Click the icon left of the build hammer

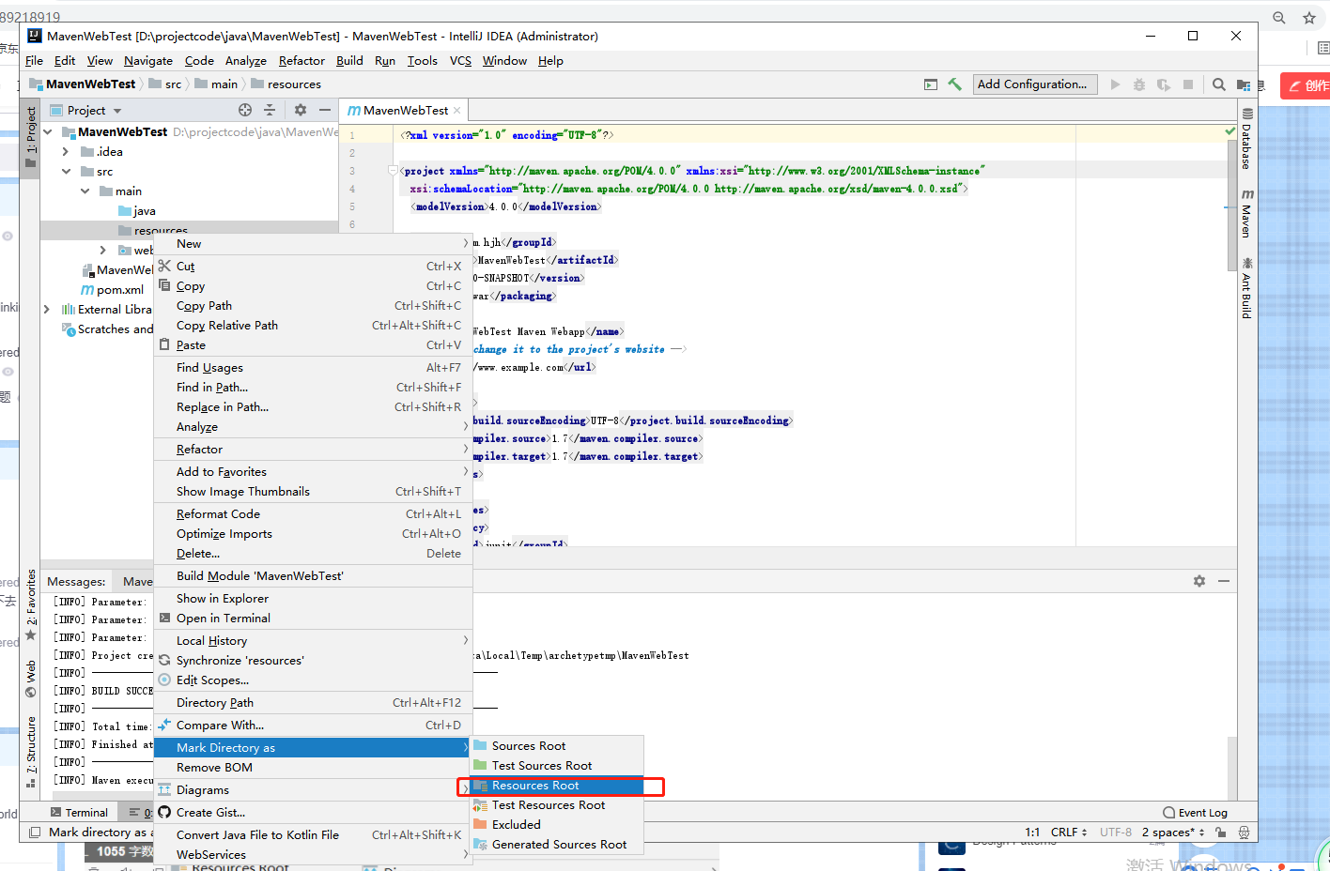931,84
